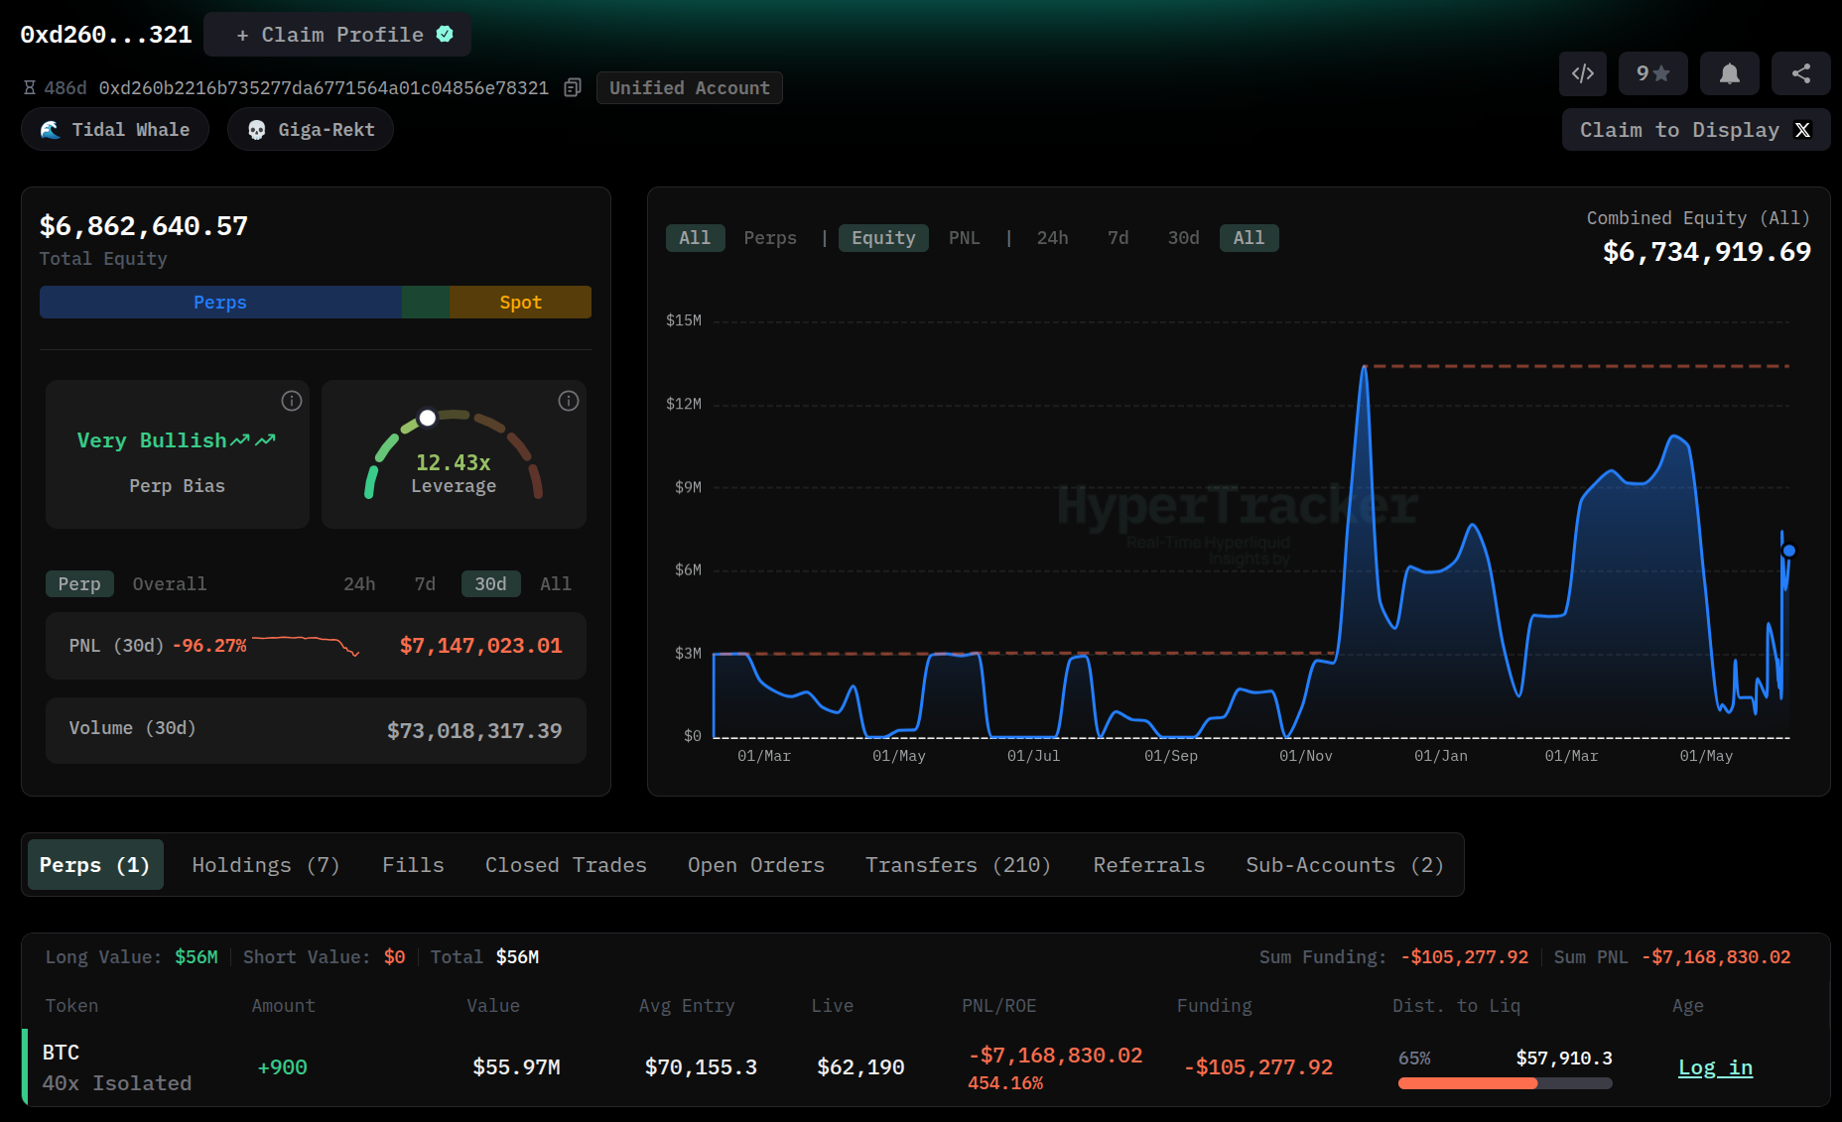Image resolution: width=1842 pixels, height=1122 pixels.
Task: Click the Giga-Rekt skull icon
Action: coord(256,130)
